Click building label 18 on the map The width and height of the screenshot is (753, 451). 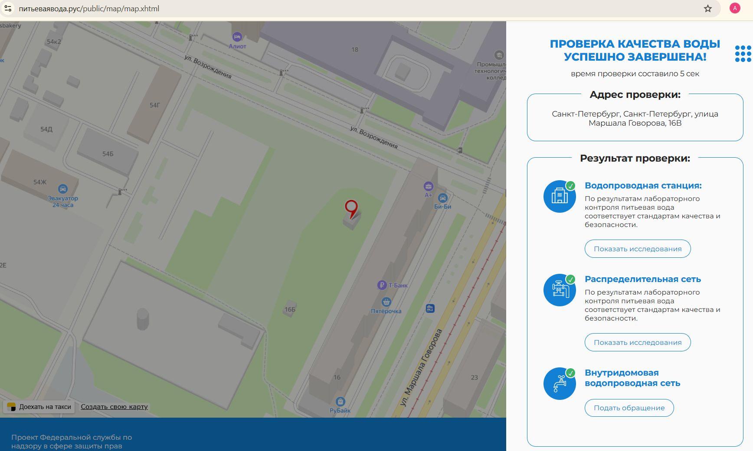[x=355, y=50]
